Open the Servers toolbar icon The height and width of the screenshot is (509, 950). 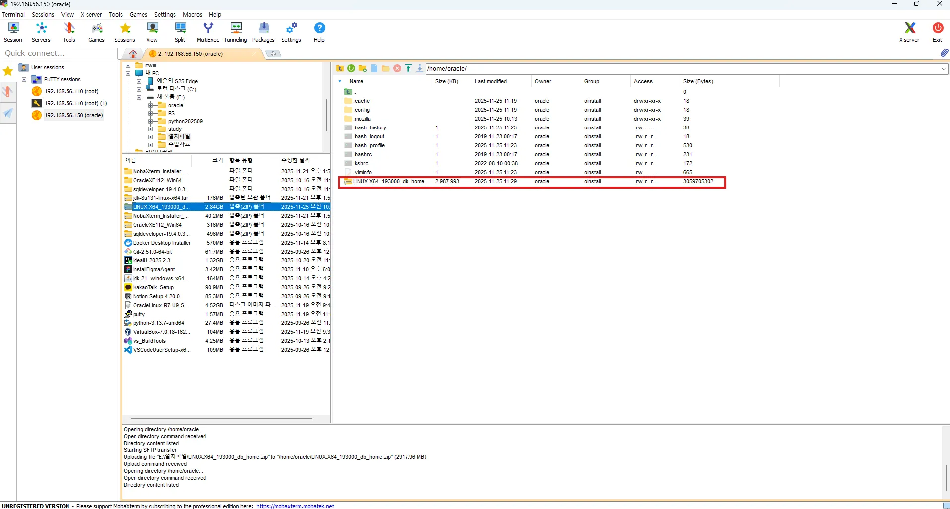coord(41,32)
